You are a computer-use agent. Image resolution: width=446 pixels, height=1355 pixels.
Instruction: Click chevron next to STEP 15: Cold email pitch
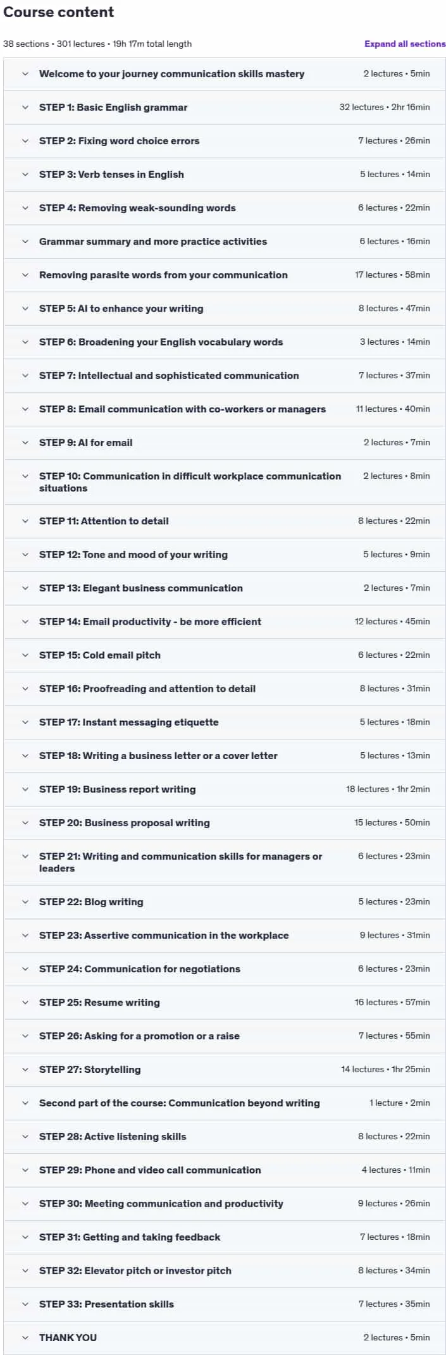point(25,655)
